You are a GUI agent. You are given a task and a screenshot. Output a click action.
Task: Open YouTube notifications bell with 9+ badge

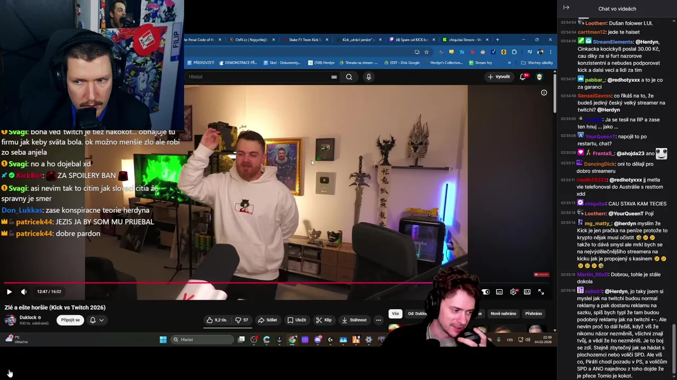(524, 77)
